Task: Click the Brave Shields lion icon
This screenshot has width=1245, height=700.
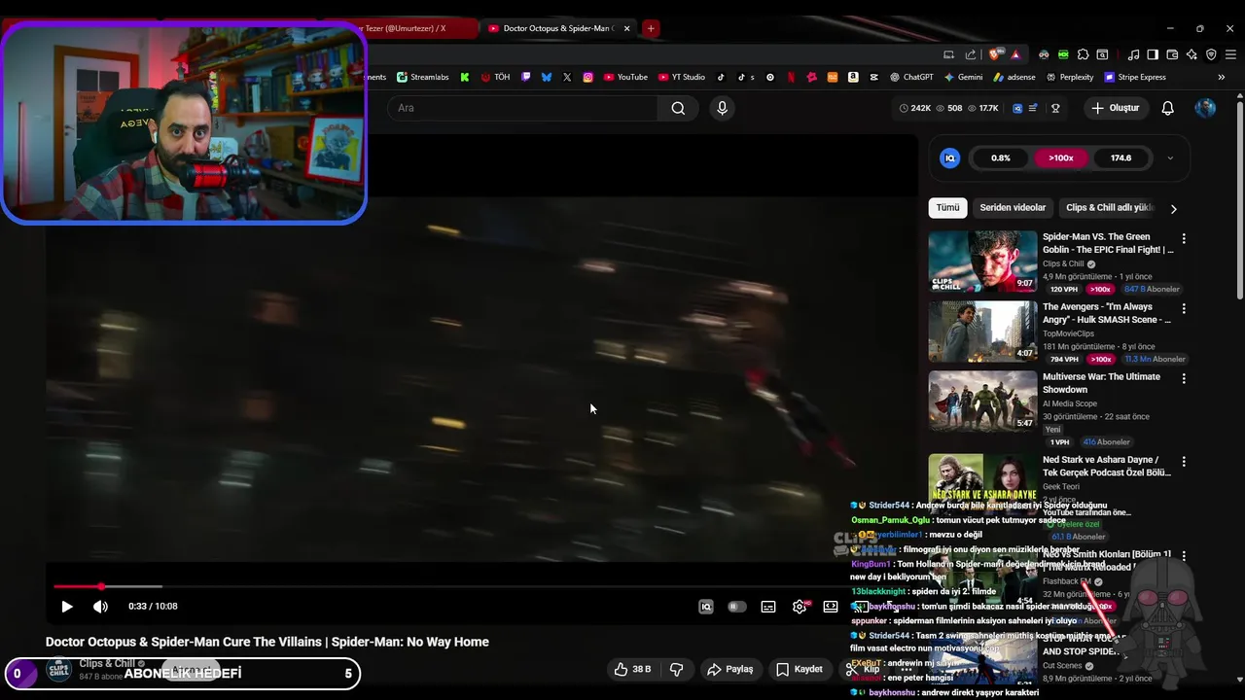Action: (x=994, y=54)
